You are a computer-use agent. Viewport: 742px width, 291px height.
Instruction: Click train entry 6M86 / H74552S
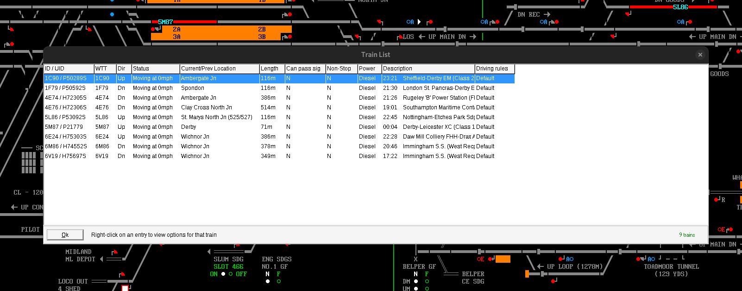point(279,146)
